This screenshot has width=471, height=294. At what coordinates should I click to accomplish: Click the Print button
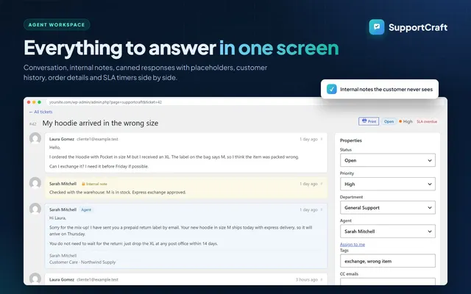369,121
